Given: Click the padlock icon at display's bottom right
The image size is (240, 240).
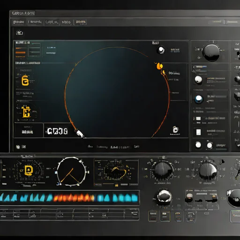Looking at the screenshot, I should coord(176,129).
